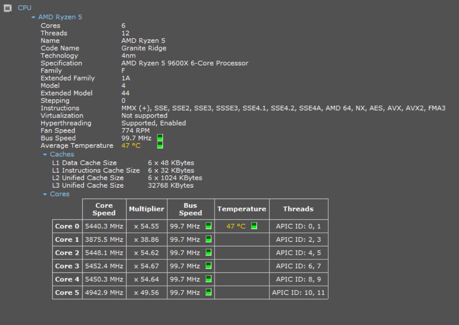Screen dimensions: 459x325
Task: Click the green Bus Speed graph icon
Action: (160, 138)
